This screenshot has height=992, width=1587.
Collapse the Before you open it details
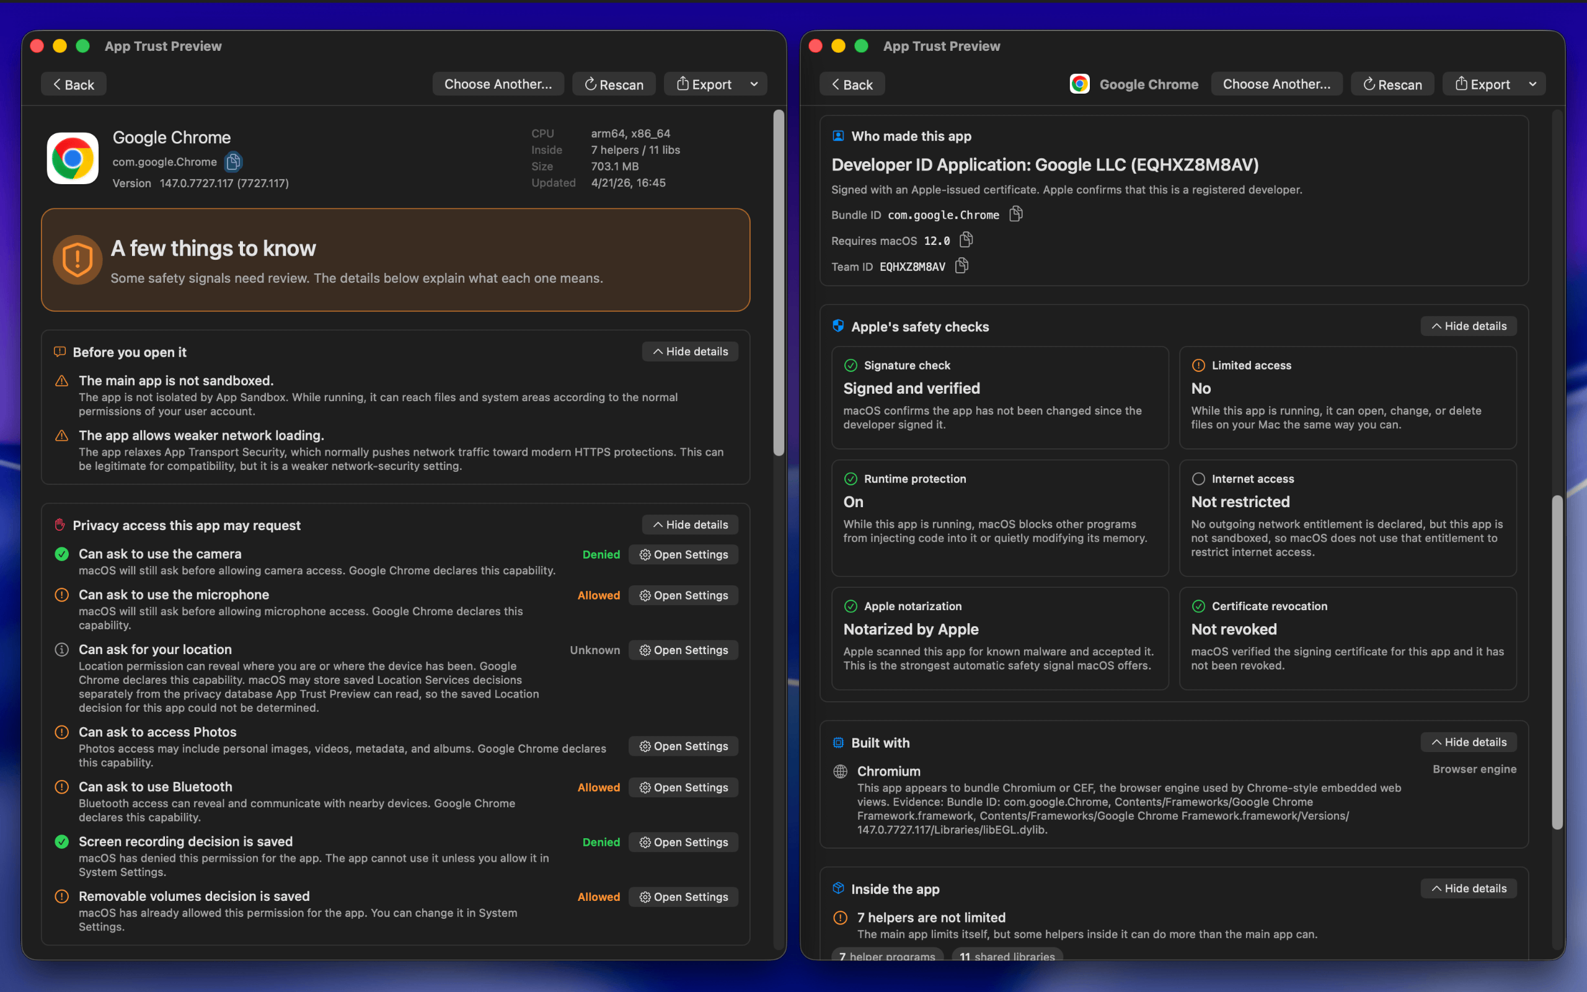(x=690, y=352)
